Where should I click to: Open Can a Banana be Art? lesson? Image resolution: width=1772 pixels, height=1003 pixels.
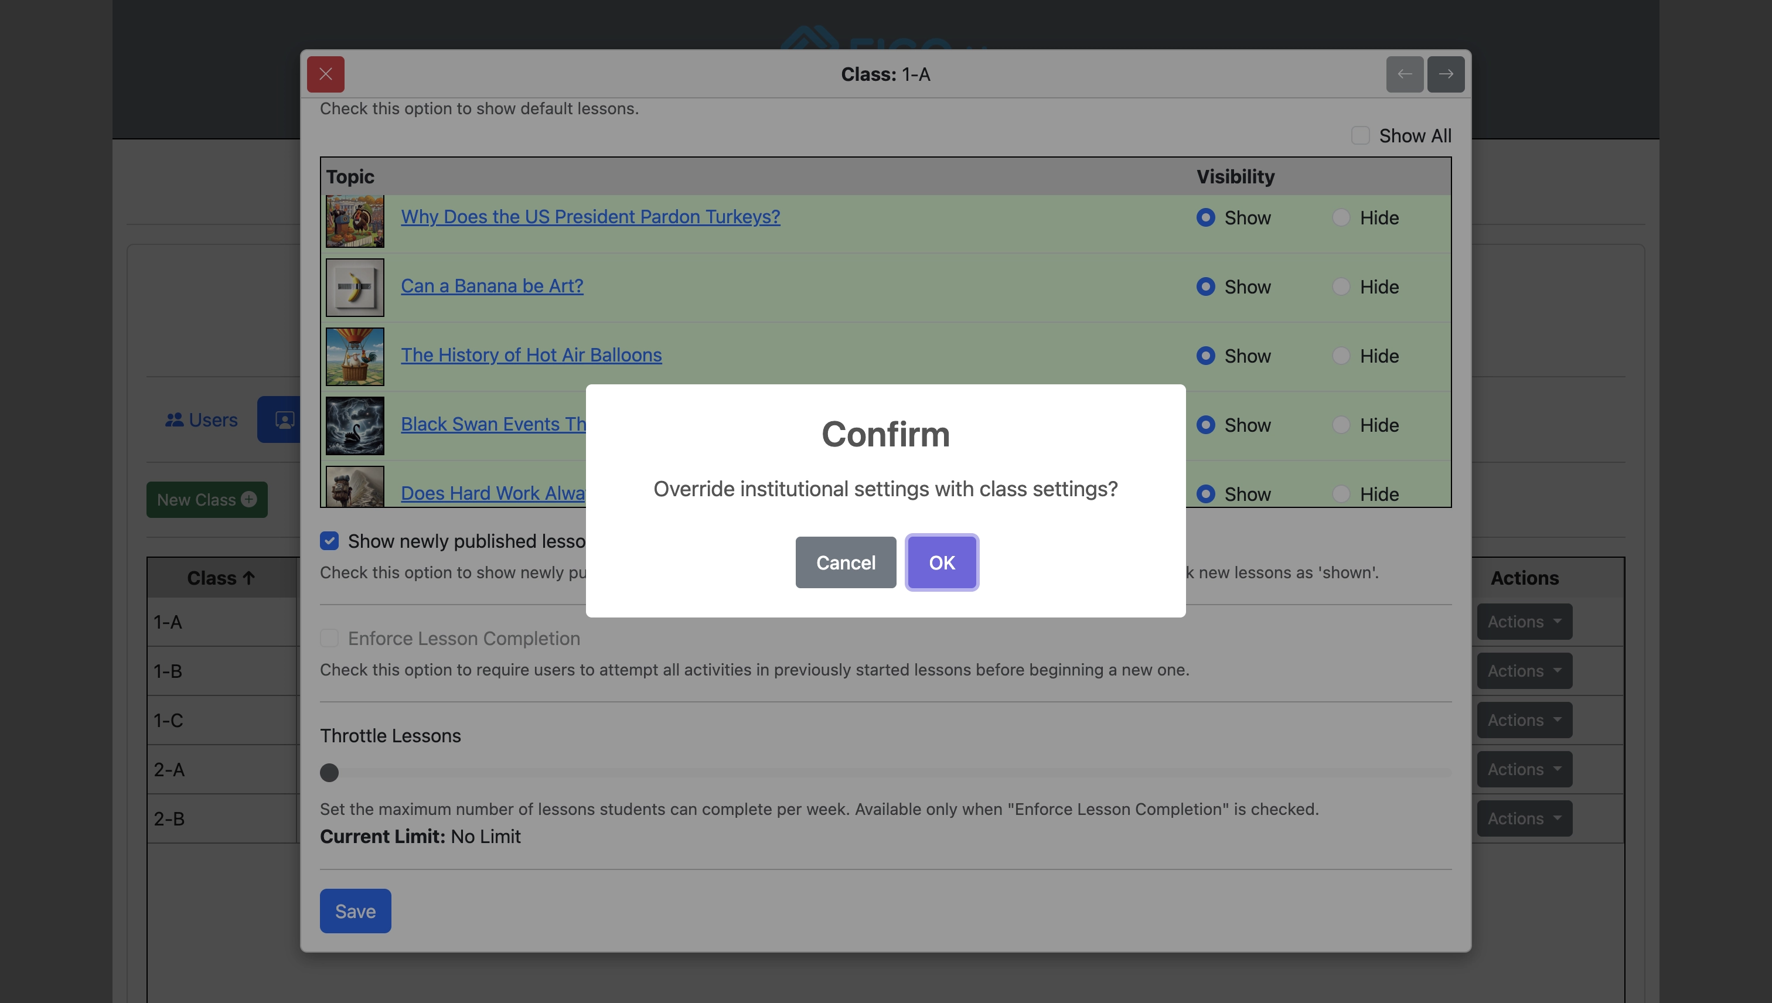point(492,285)
